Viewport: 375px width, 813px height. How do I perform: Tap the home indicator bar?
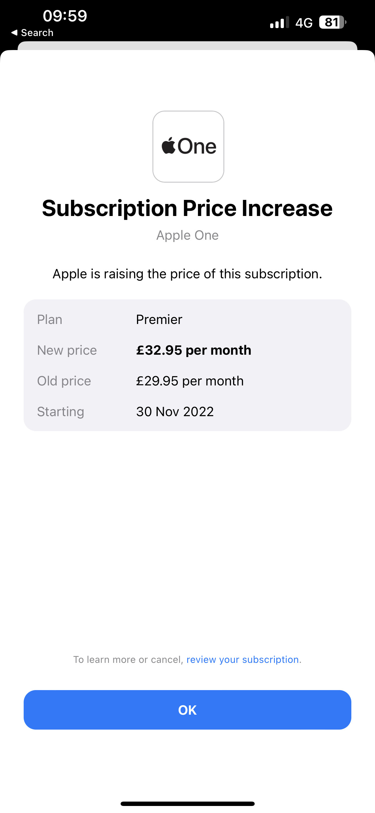[x=187, y=804]
